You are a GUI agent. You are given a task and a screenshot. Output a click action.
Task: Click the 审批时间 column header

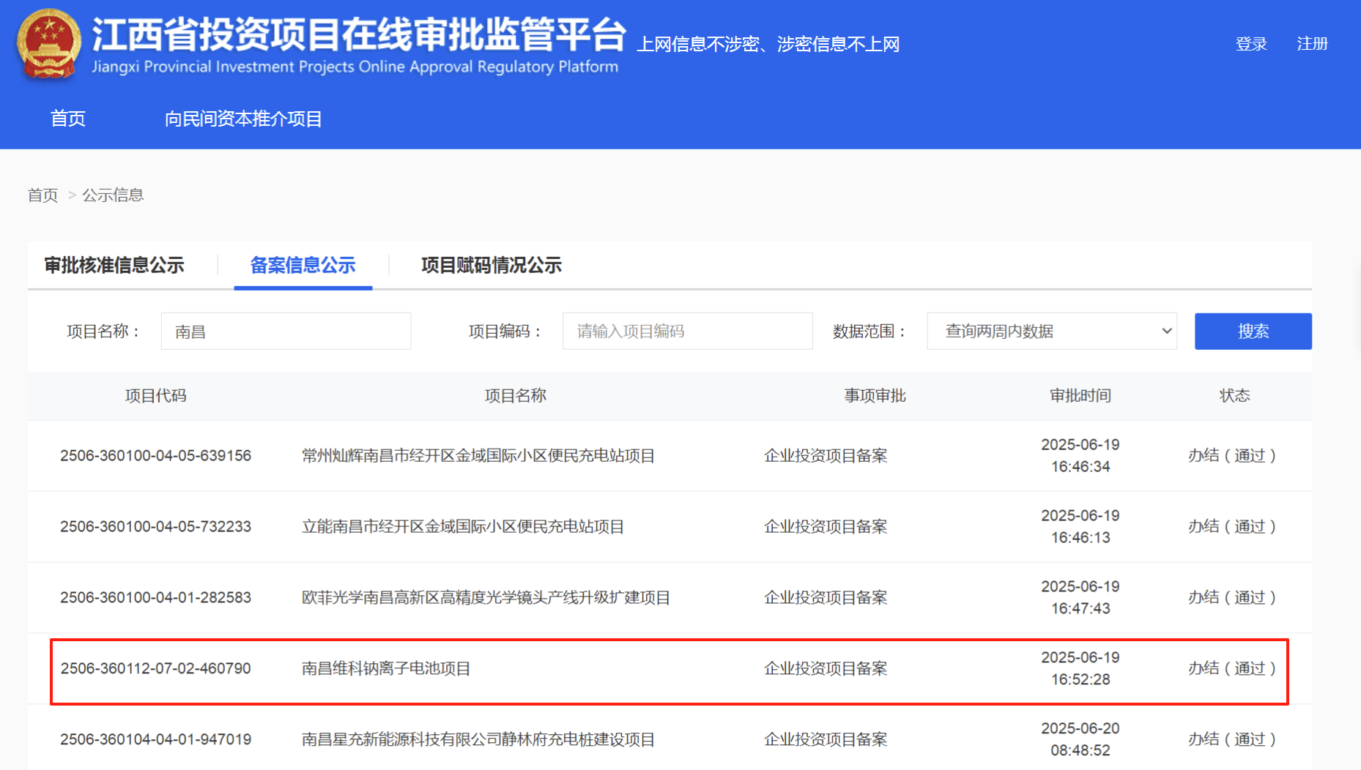pyautogui.click(x=1080, y=396)
